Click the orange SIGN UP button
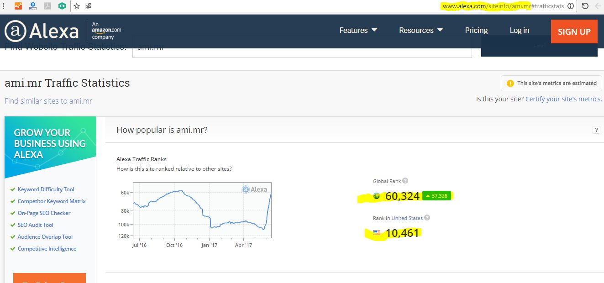The height and width of the screenshot is (283, 604). [574, 31]
